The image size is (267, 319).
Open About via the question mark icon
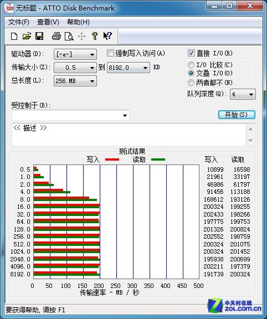94,36
